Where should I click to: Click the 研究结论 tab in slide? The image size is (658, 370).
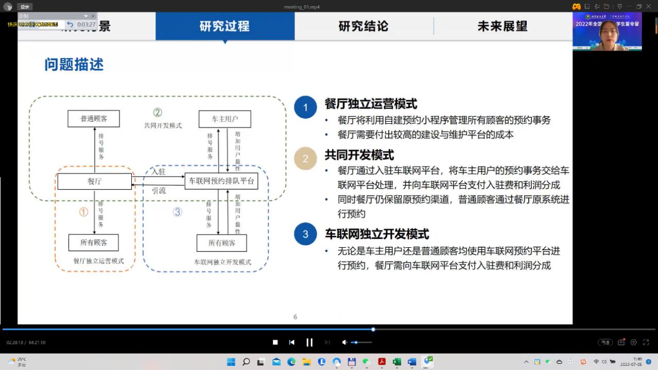tap(363, 26)
